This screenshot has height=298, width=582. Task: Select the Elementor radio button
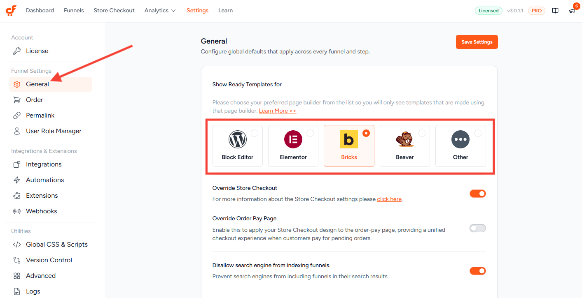(x=310, y=133)
